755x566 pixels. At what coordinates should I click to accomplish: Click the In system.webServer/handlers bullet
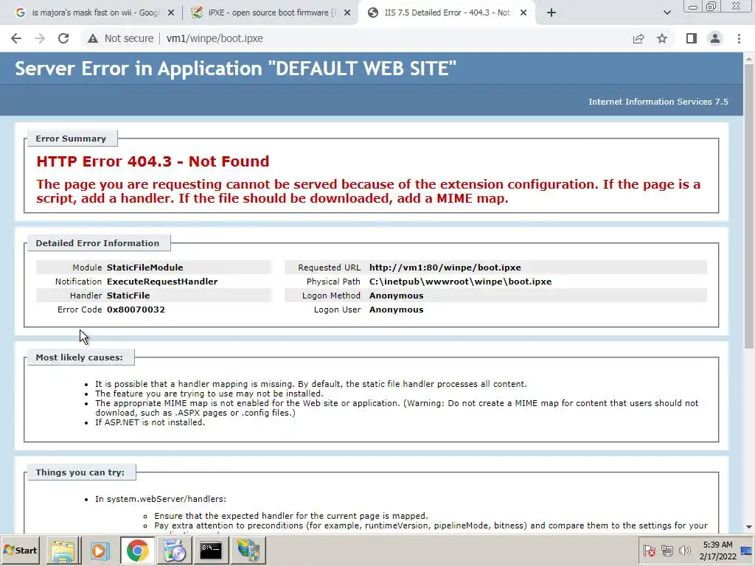pos(160,499)
